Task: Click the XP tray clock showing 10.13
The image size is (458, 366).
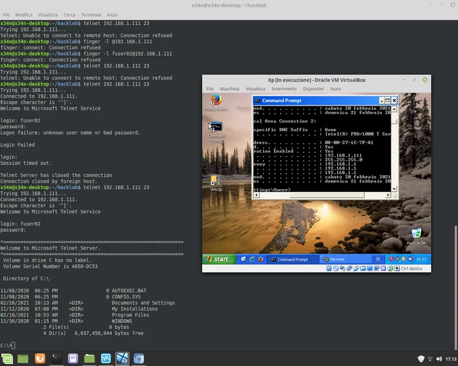Action: [x=421, y=259]
